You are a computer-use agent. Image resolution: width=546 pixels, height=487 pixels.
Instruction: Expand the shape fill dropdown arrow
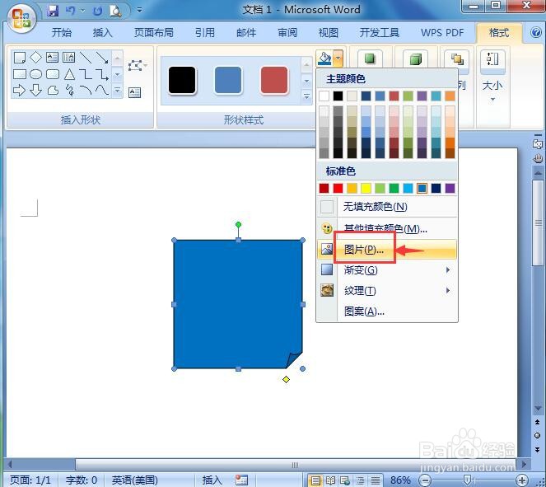pyautogui.click(x=338, y=59)
